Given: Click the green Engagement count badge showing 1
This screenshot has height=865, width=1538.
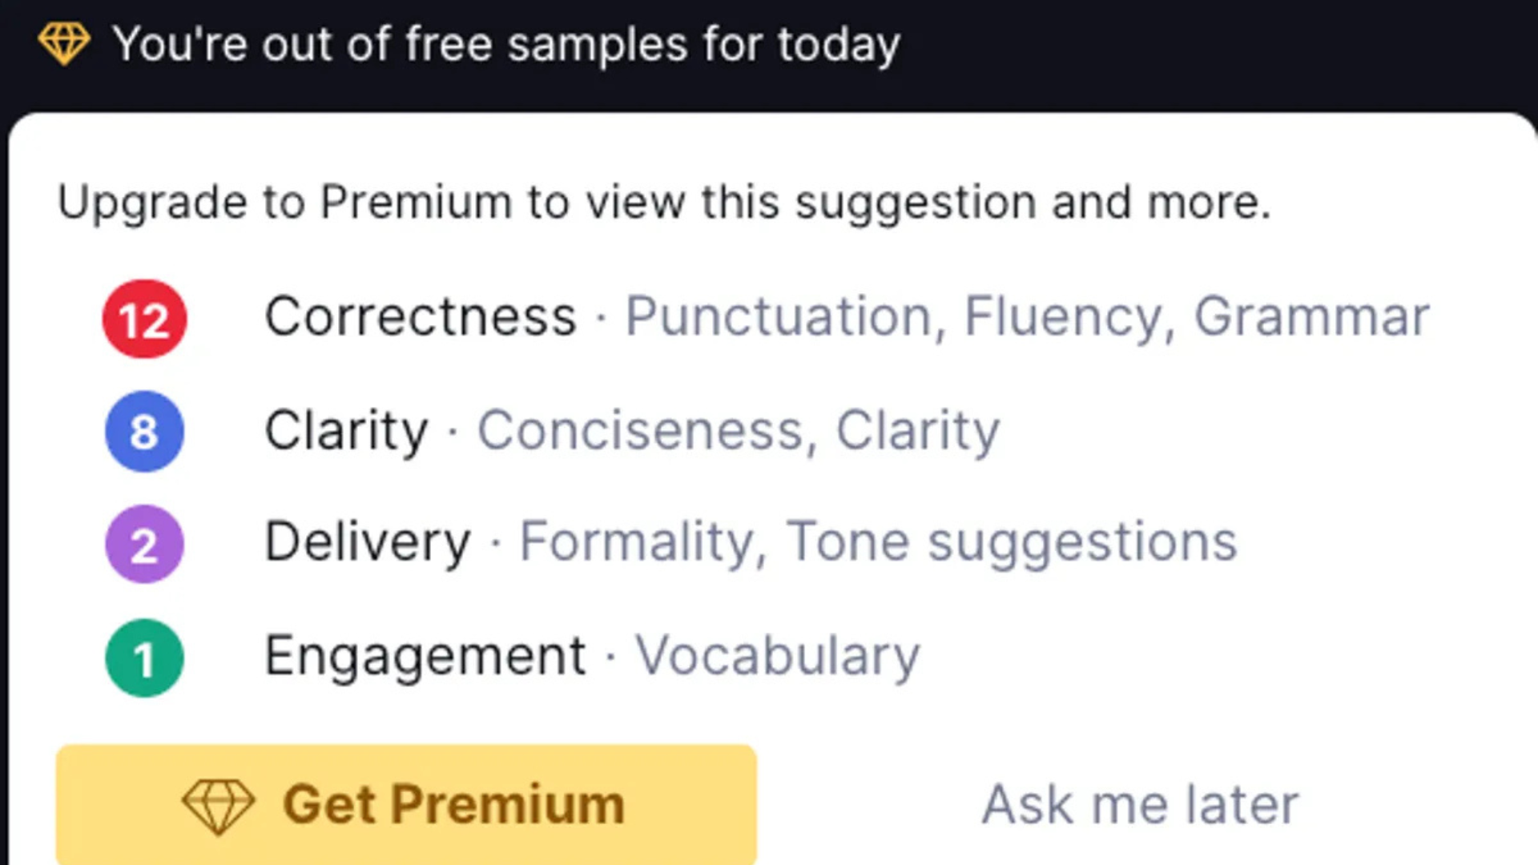Looking at the screenshot, I should tap(143, 657).
